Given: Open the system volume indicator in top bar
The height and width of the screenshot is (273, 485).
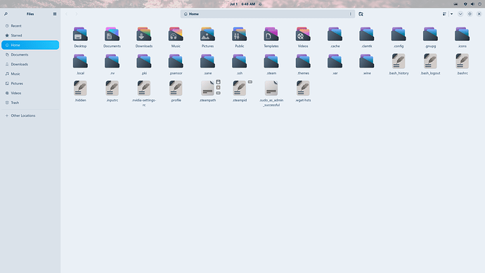Looking at the screenshot, I should [472, 4].
